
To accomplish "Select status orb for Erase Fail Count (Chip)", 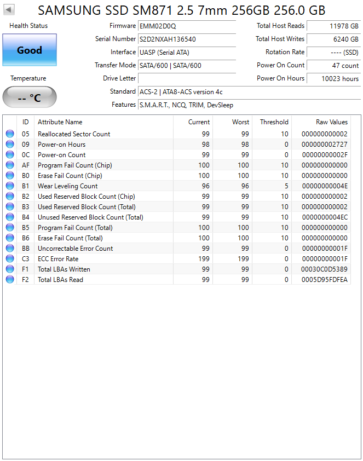I will (x=10, y=175).
